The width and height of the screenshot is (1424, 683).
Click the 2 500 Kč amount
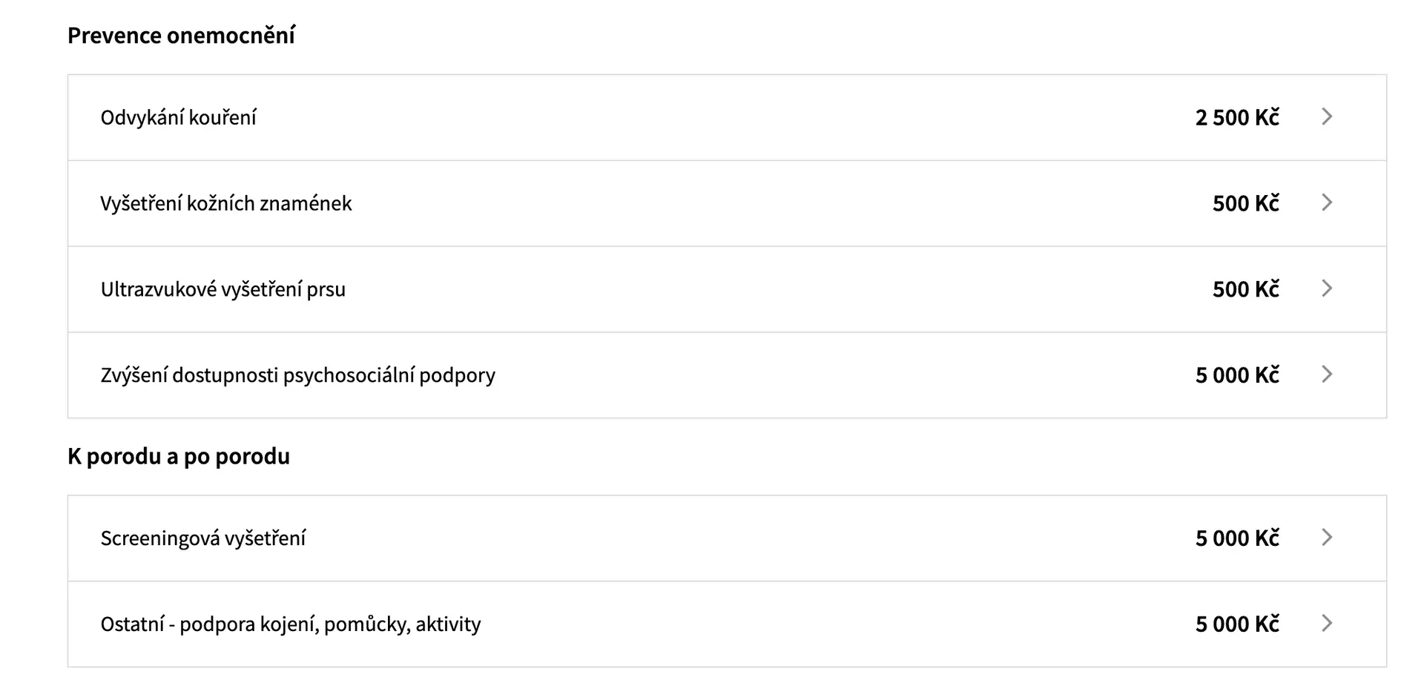click(1237, 117)
